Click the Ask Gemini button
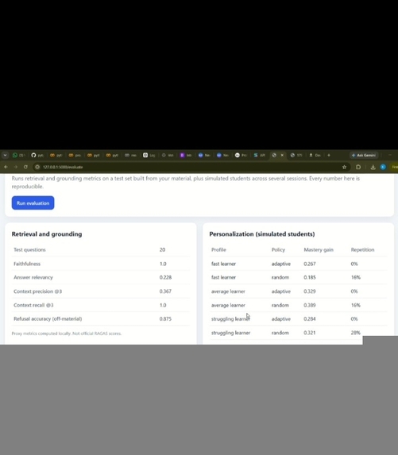The image size is (398, 455). [364, 156]
